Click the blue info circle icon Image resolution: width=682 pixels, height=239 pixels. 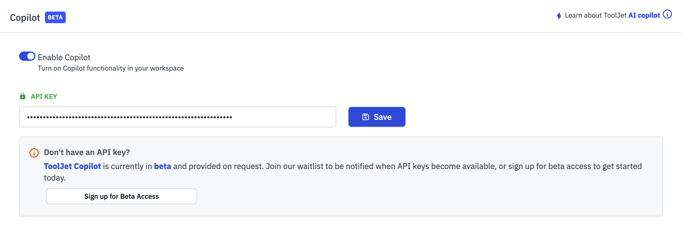tap(667, 14)
